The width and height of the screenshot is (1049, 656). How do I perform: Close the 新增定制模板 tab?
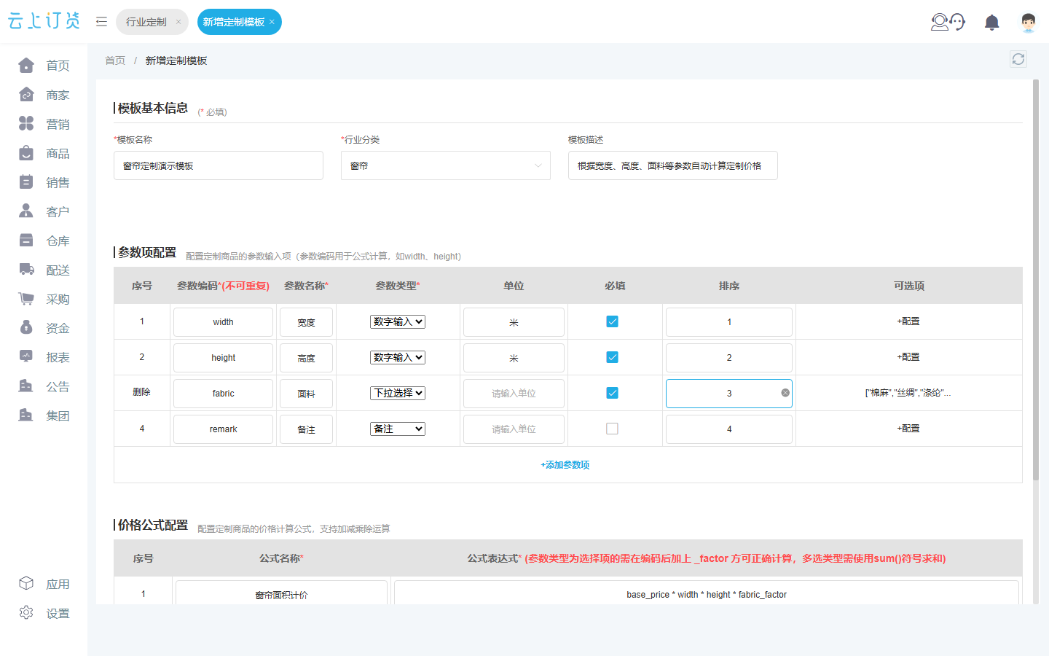click(x=272, y=22)
